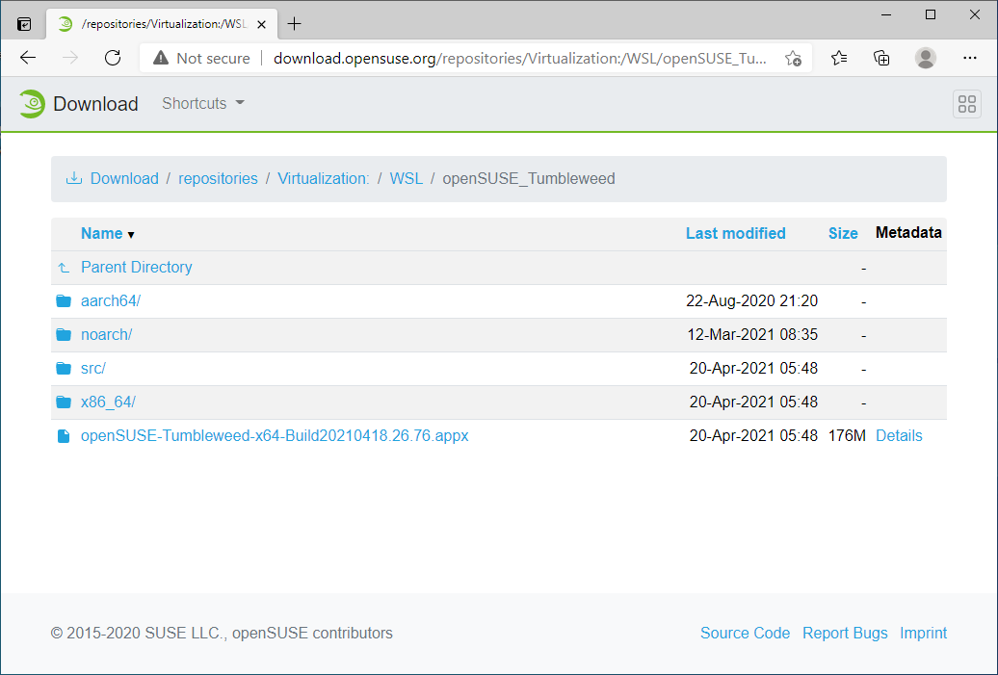Open the src/ directory
998x675 pixels.
[x=92, y=369]
